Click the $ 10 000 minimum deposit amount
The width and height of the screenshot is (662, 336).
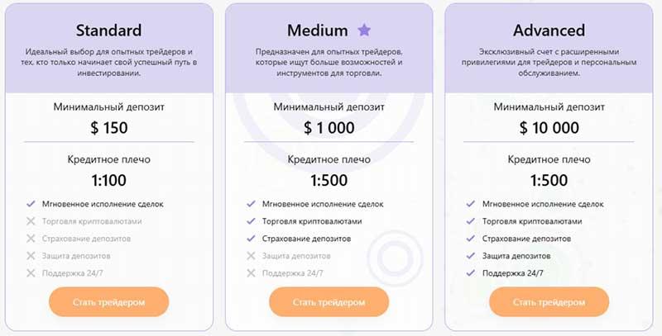(x=549, y=128)
